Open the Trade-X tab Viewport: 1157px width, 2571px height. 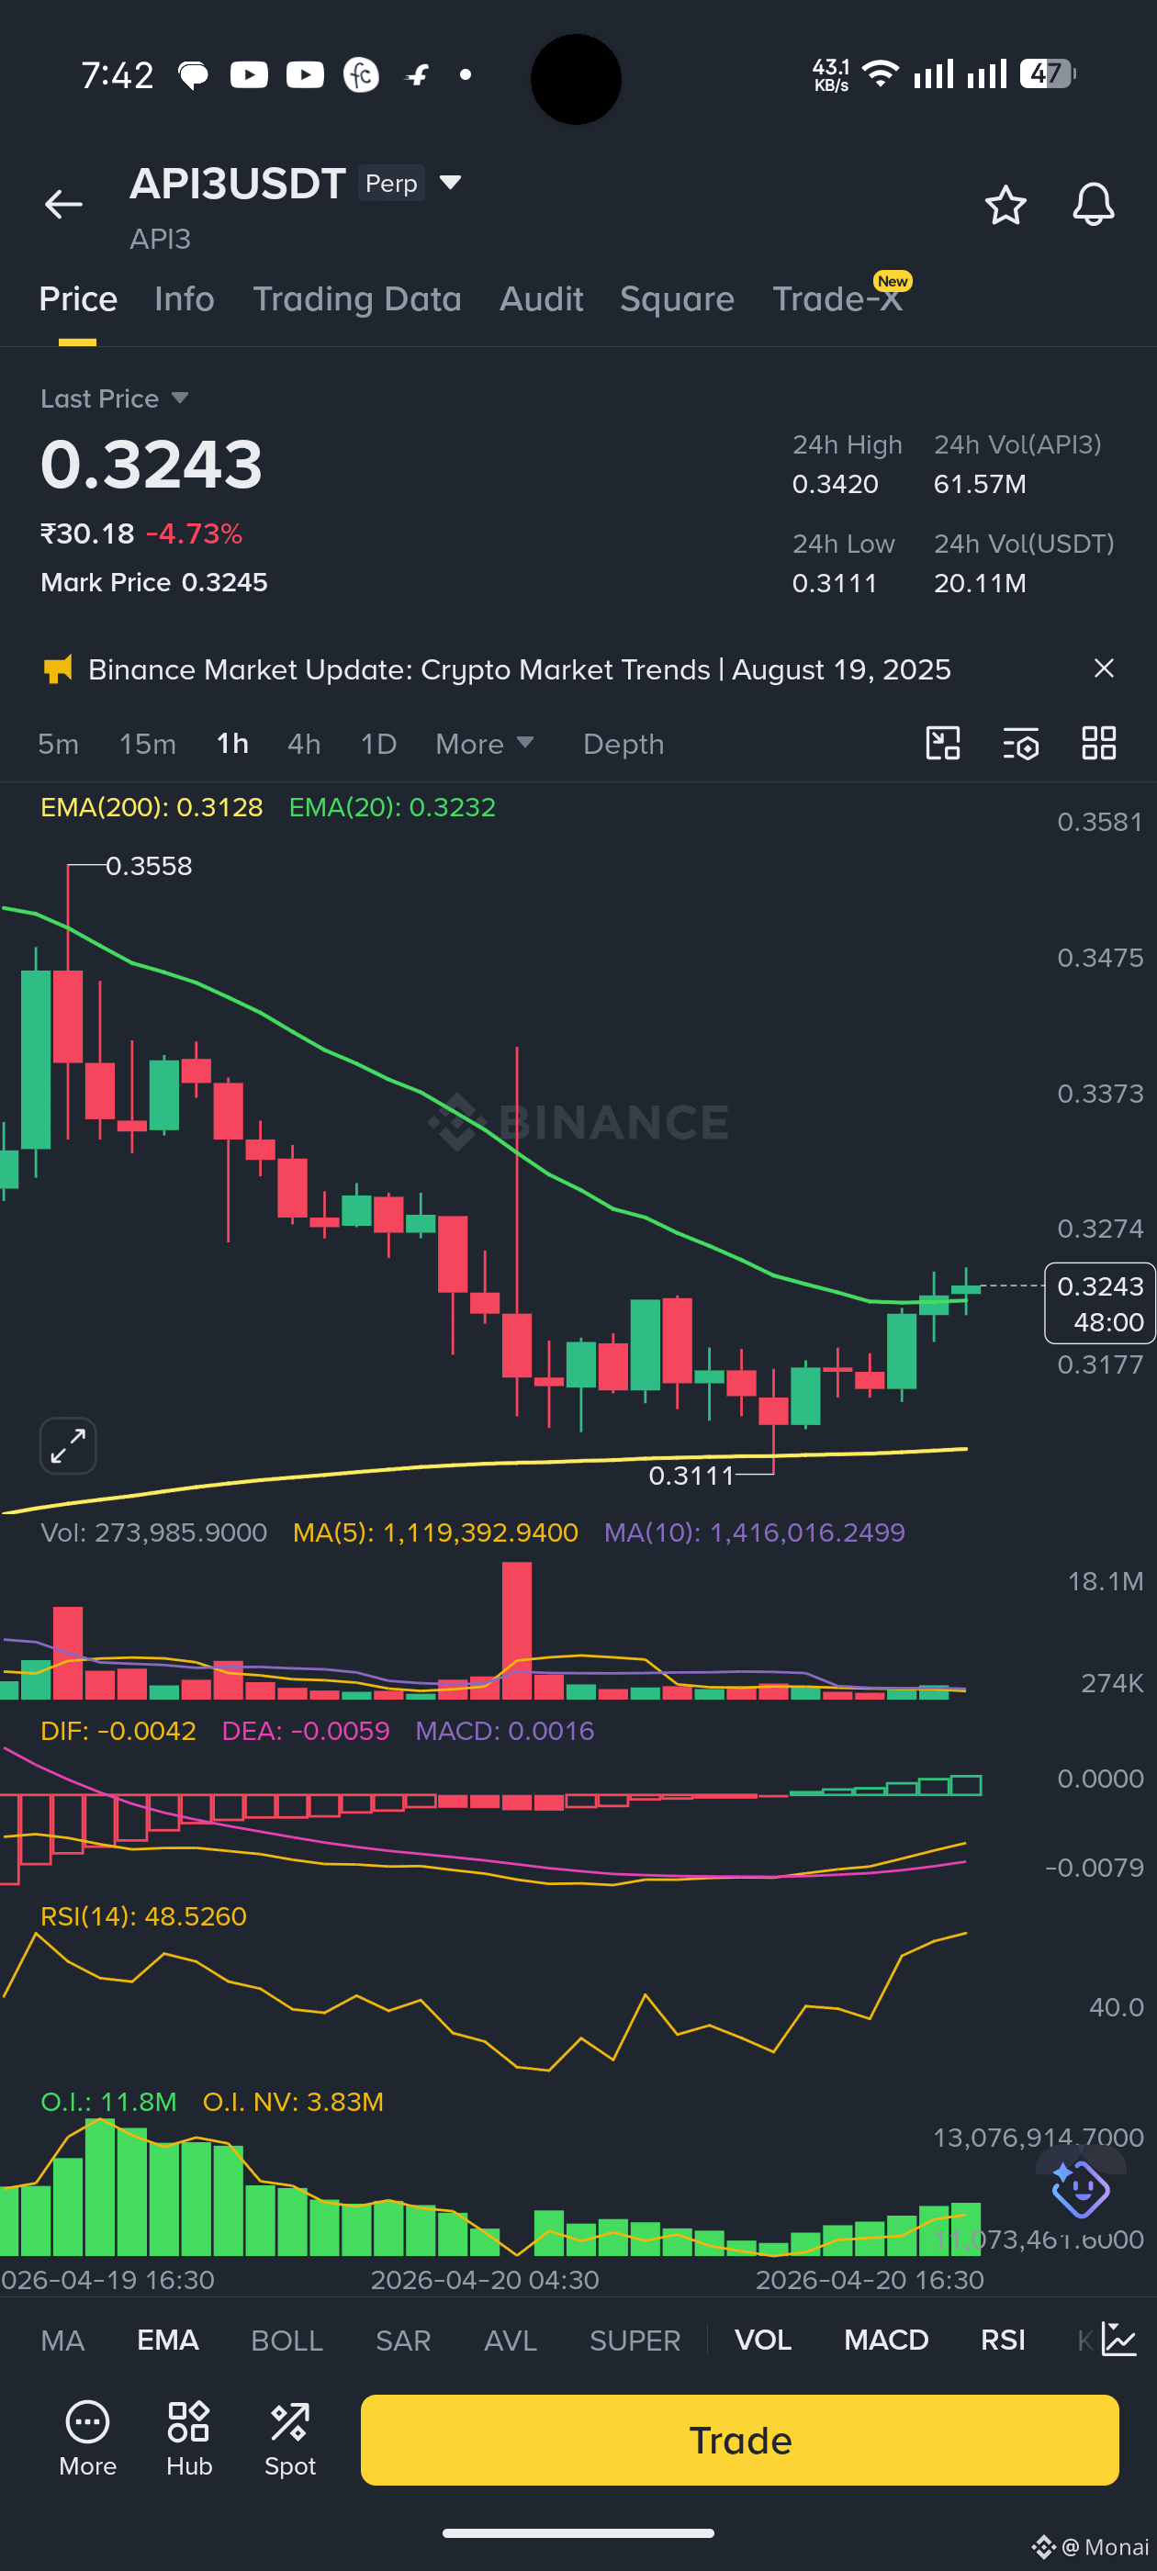837,299
